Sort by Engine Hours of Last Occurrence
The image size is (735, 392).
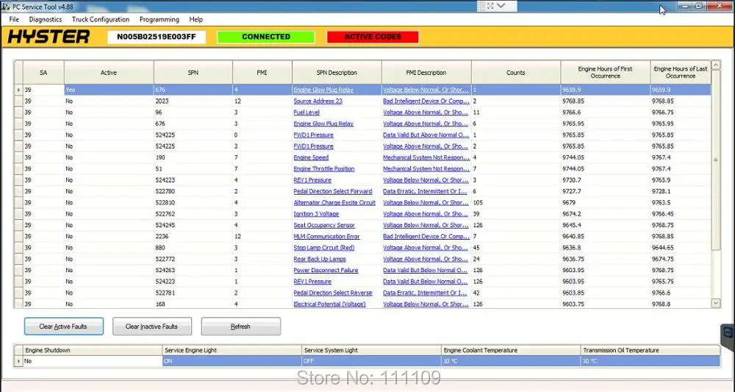681,72
